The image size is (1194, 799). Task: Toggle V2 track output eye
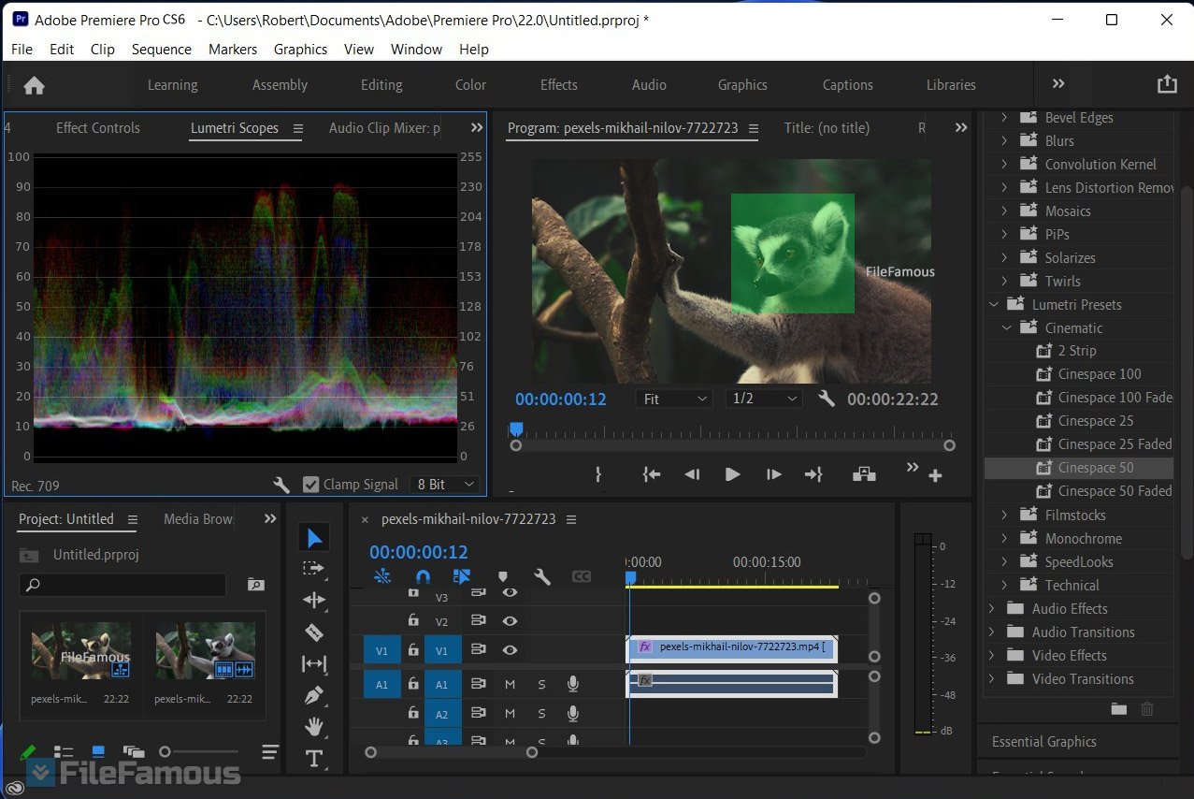(510, 620)
